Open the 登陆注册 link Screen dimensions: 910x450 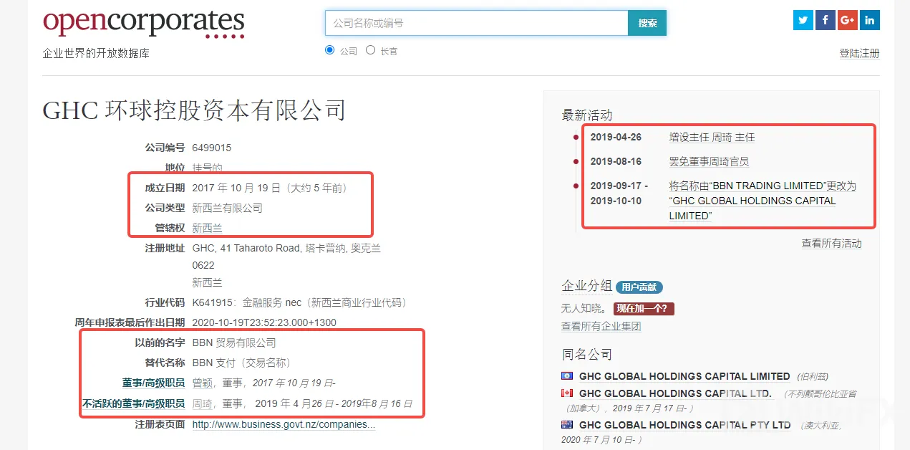coord(859,54)
